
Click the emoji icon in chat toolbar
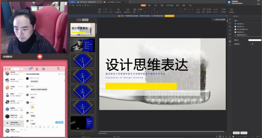[x=27, y=127]
